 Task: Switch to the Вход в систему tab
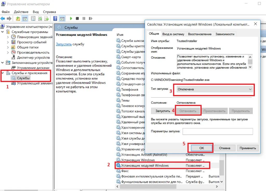(173, 34)
